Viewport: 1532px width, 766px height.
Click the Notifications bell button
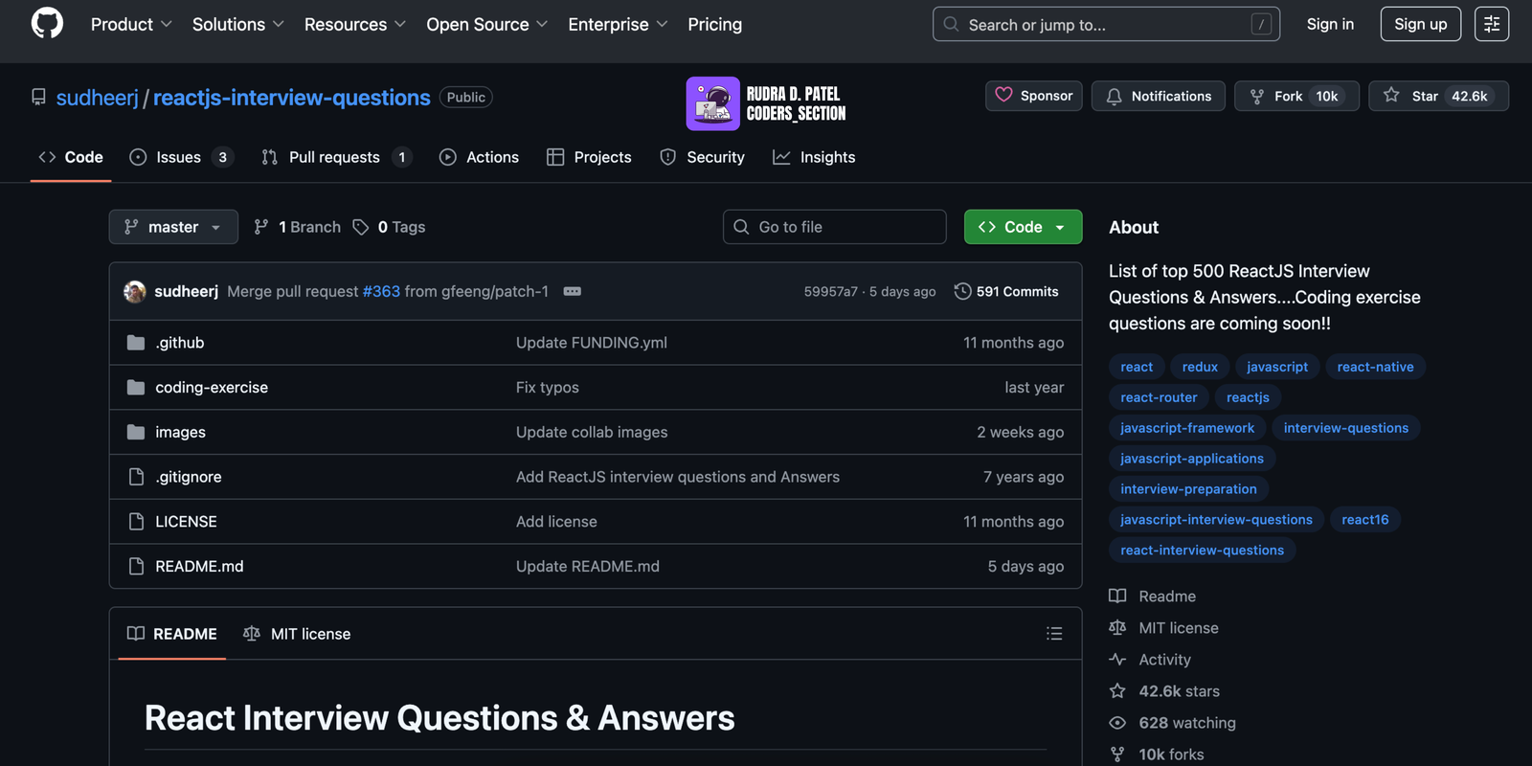1158,96
